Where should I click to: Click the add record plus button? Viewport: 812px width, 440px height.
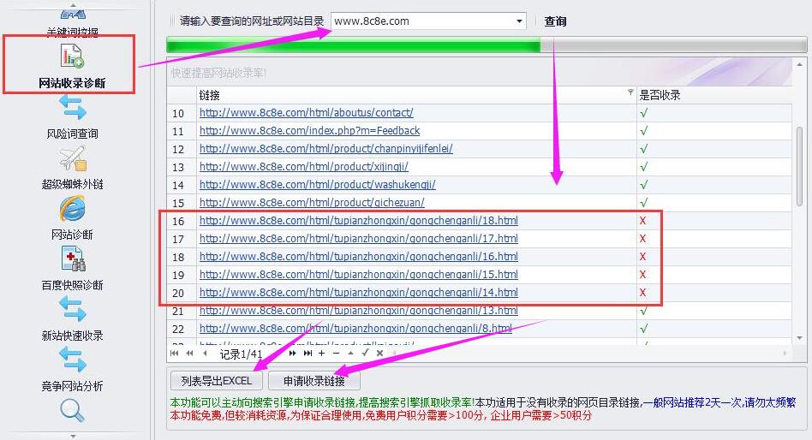(321, 353)
